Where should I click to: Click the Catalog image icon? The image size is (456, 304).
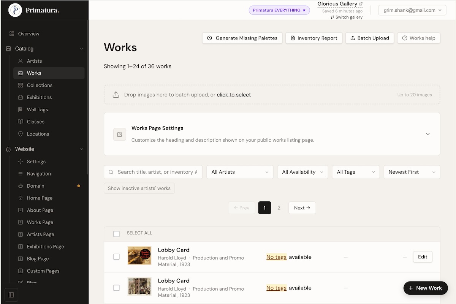click(8, 49)
